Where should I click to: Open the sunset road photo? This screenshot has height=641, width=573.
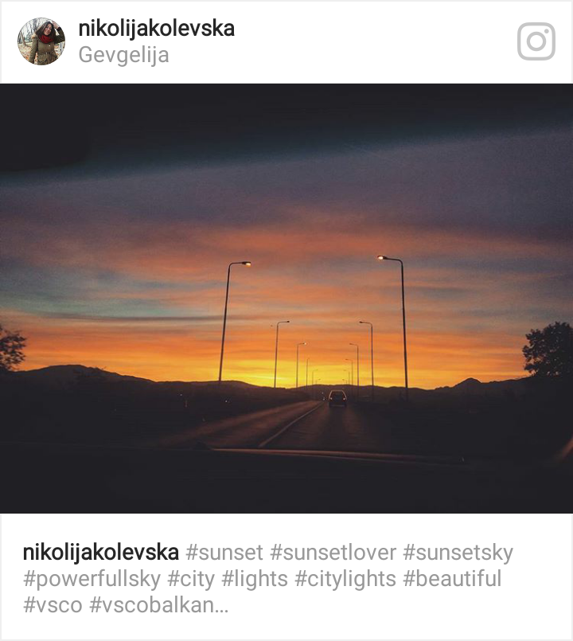(x=286, y=299)
